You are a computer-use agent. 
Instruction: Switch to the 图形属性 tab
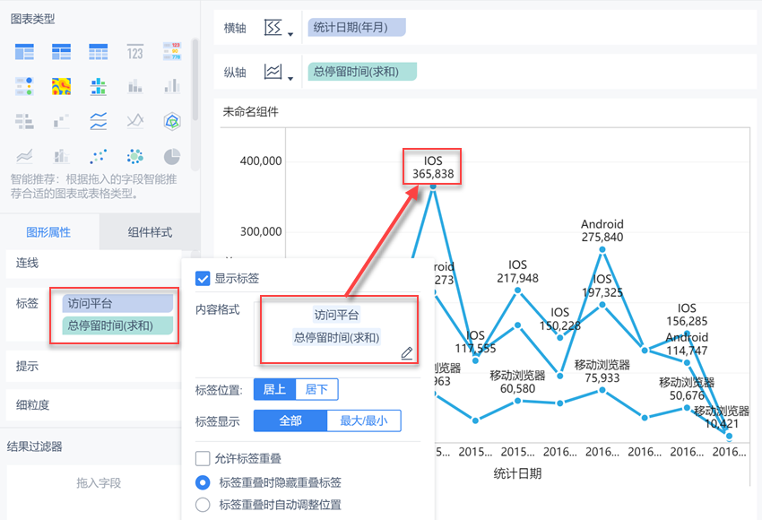pyautogui.click(x=48, y=232)
